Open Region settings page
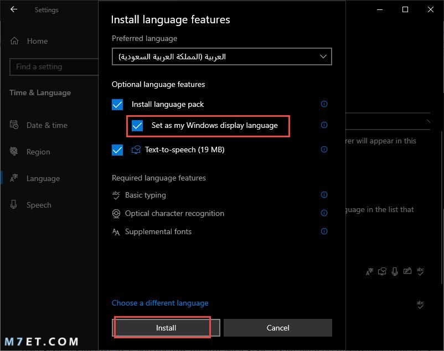This screenshot has width=444, height=351. coord(38,152)
